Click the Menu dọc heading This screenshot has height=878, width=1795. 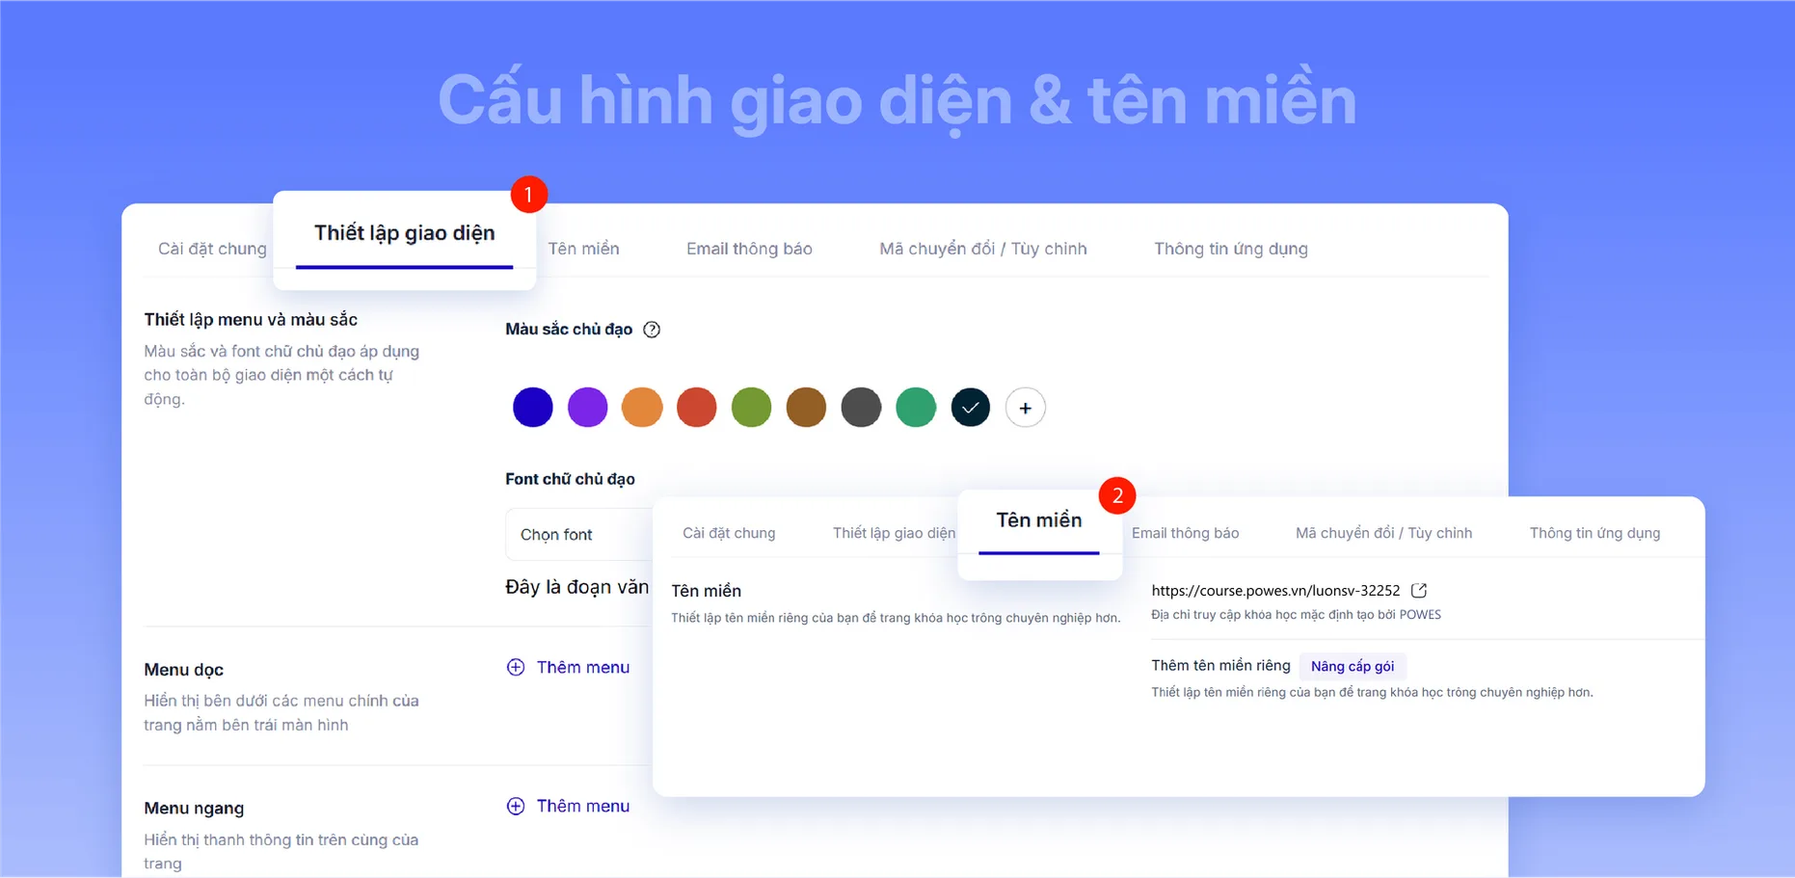(183, 670)
